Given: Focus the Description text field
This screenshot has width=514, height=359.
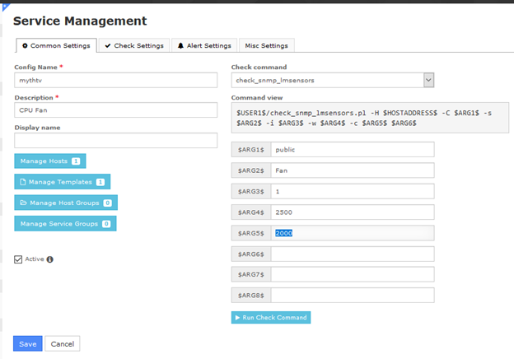Looking at the screenshot, I should (x=115, y=110).
